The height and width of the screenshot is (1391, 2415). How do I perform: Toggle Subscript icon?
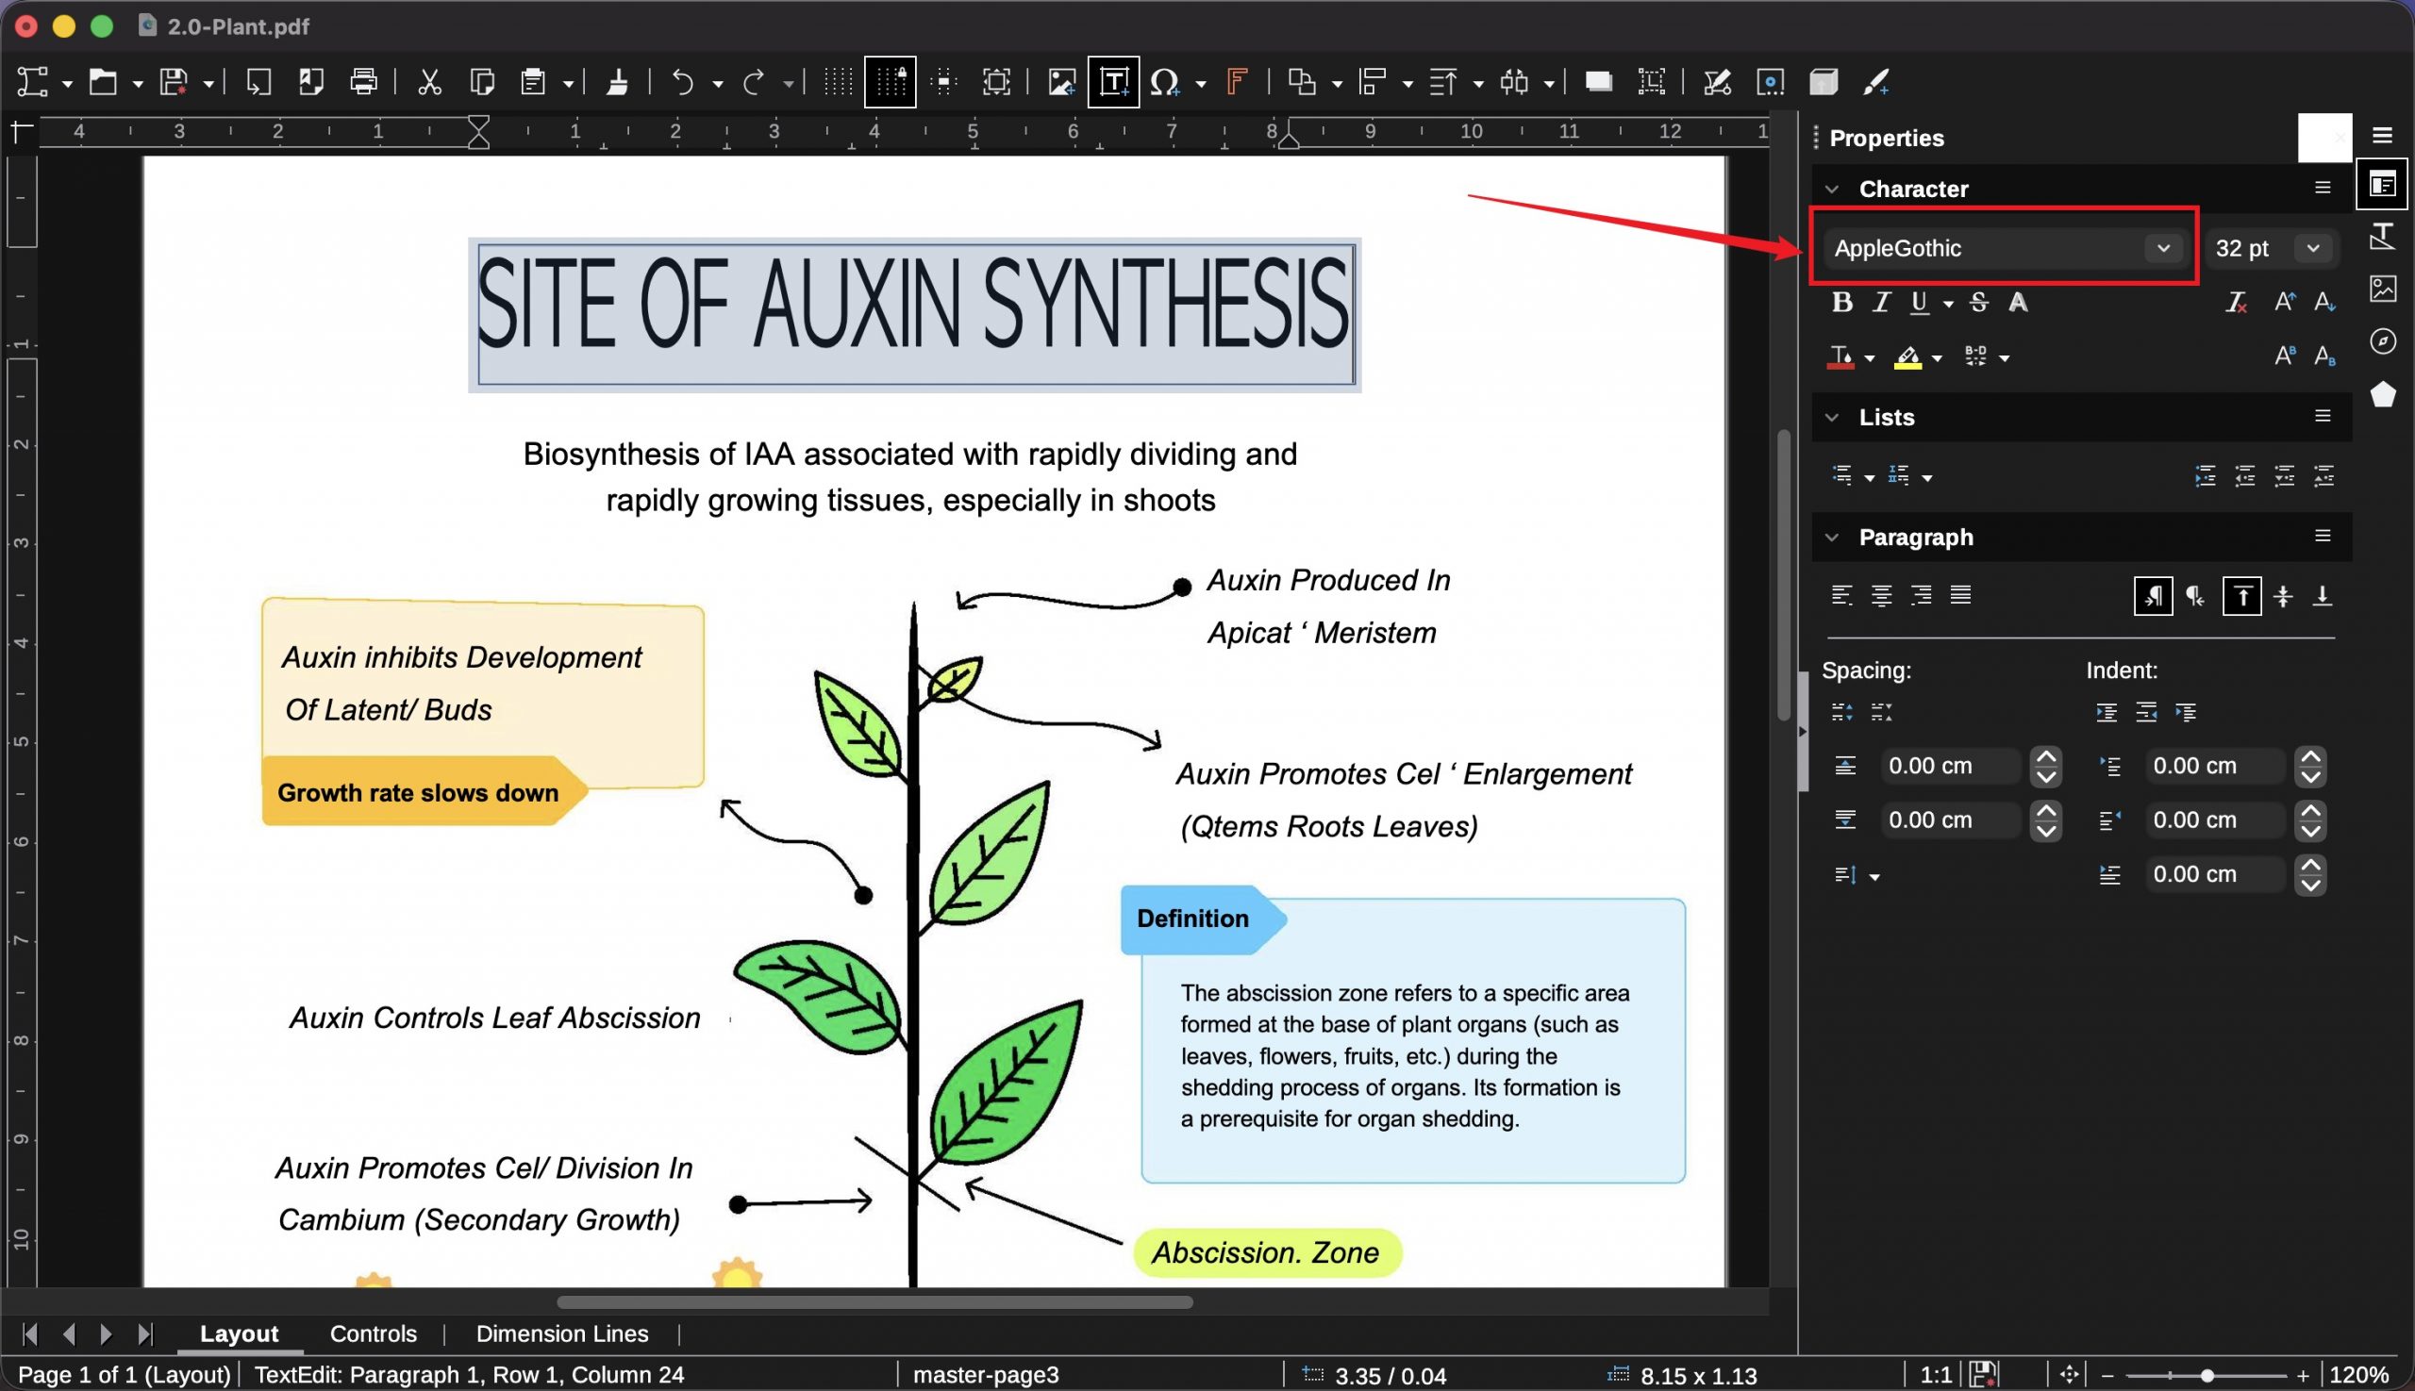2325,356
